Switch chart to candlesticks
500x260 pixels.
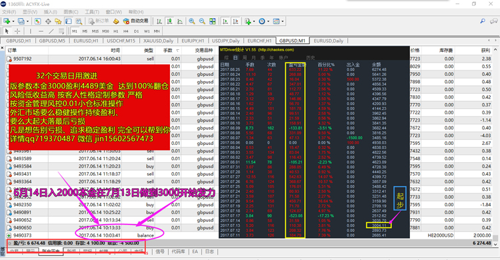coord(169,21)
